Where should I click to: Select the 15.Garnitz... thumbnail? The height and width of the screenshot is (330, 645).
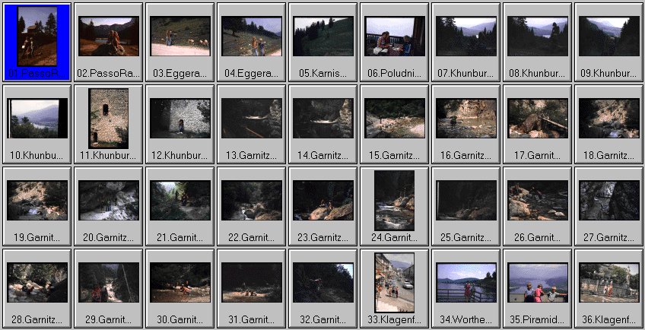(395, 119)
